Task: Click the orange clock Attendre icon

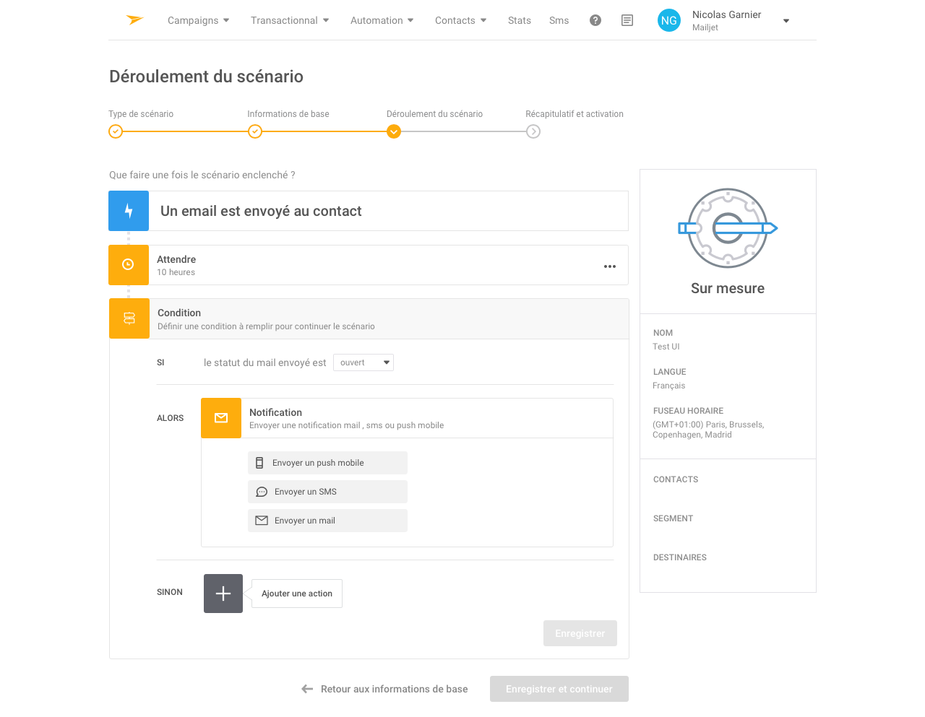Action: click(x=129, y=265)
